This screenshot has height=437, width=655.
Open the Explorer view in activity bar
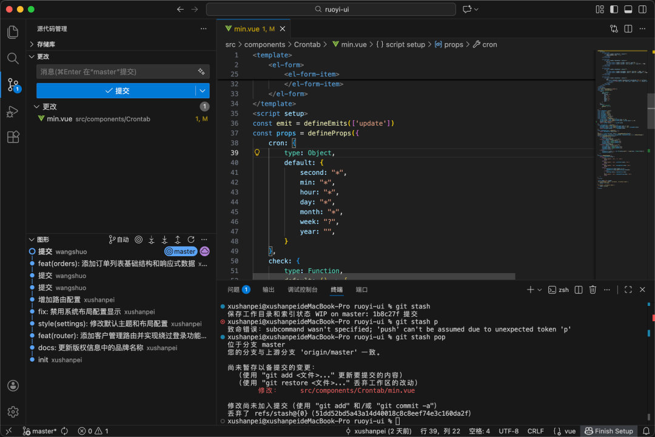pos(13,32)
